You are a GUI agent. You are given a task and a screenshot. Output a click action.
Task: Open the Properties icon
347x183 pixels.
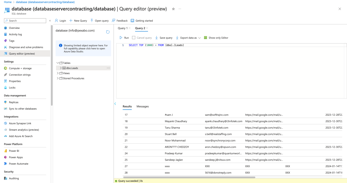coord(5,81)
